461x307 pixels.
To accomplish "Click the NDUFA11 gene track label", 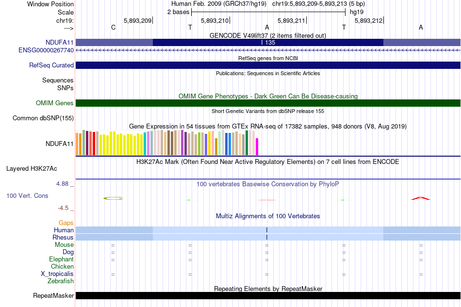I will (x=59, y=43).
